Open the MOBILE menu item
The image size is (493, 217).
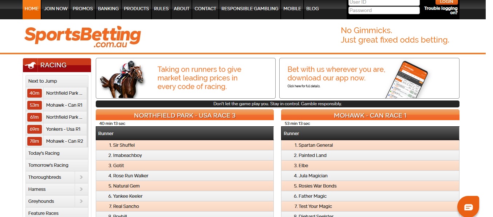pos(292,9)
